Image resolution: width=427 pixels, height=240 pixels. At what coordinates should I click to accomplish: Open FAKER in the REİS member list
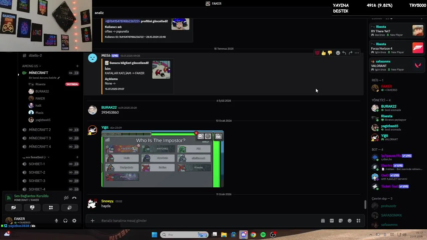tap(397, 88)
